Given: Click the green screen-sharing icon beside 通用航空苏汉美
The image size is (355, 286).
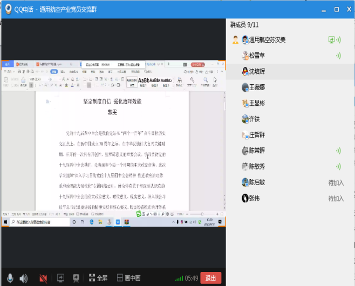Looking at the screenshot, I should [332, 40].
